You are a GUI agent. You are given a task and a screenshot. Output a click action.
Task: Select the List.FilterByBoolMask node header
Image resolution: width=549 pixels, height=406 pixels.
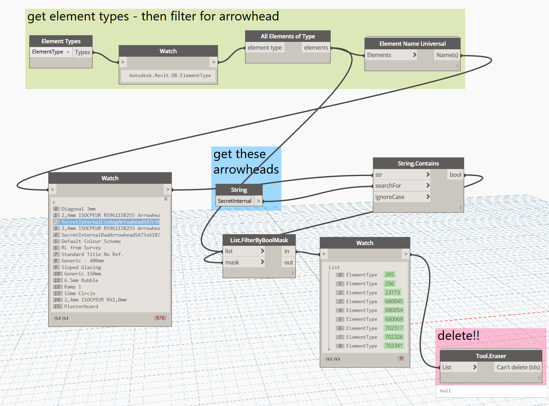(x=259, y=240)
